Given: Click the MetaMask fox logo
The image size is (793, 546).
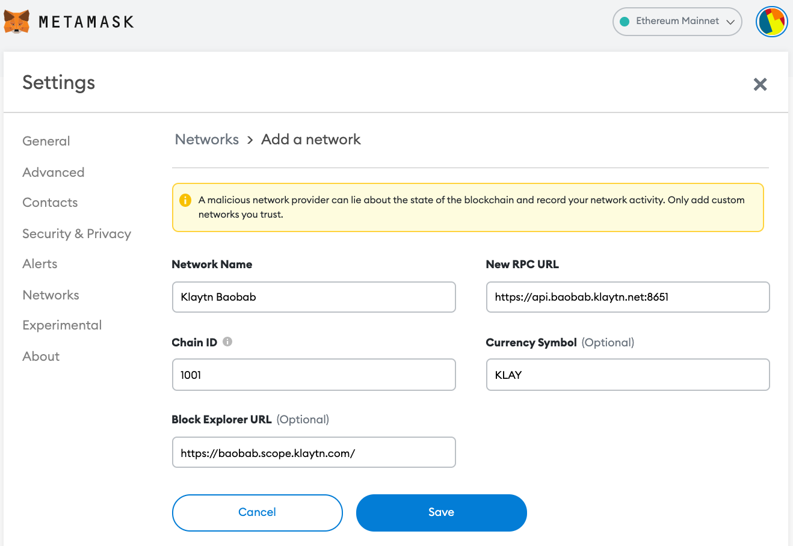Looking at the screenshot, I should pos(17,22).
